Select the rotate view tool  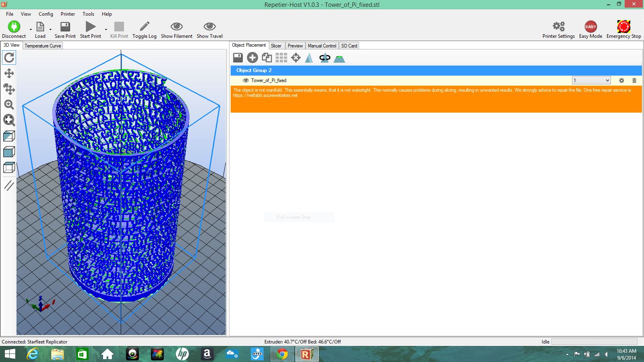pyautogui.click(x=9, y=58)
